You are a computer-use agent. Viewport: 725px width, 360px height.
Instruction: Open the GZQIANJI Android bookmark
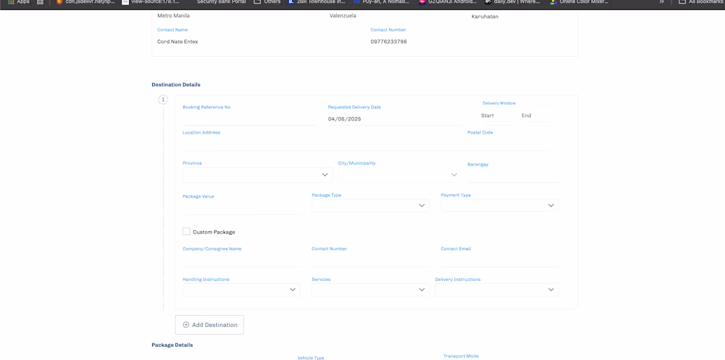[448, 2]
